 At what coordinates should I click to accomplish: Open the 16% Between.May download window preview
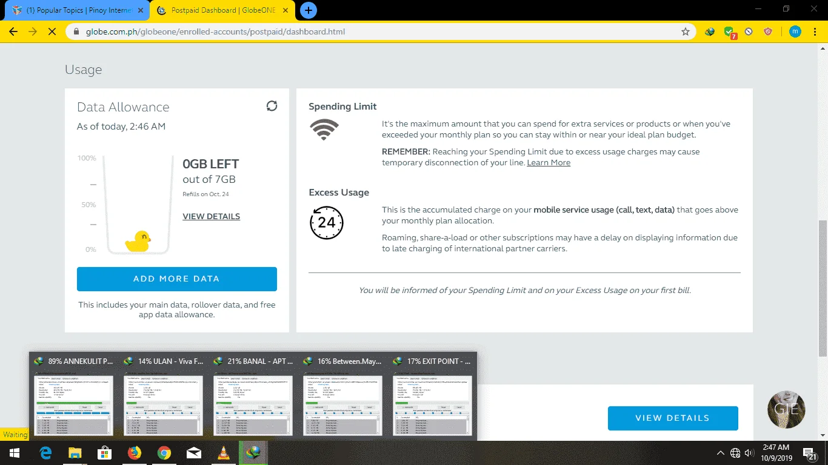tap(342, 396)
